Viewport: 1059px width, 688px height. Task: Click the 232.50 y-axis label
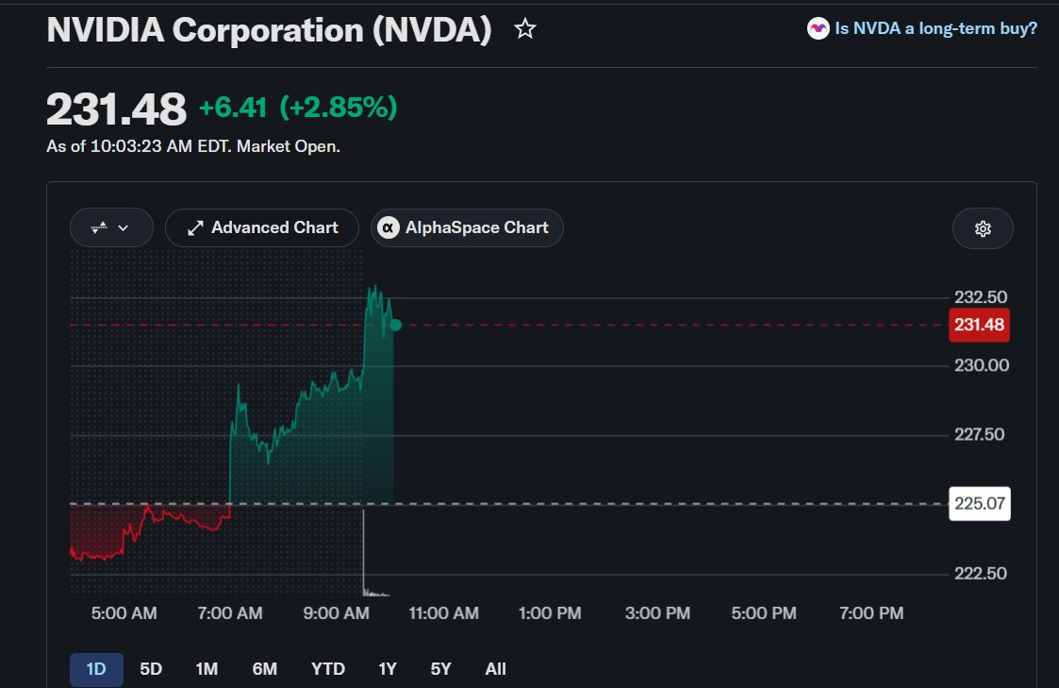(981, 297)
